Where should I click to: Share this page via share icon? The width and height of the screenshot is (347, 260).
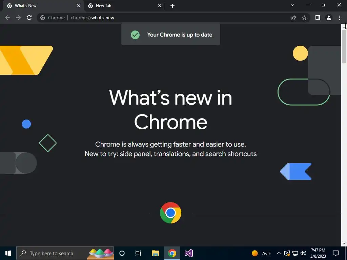293,18
